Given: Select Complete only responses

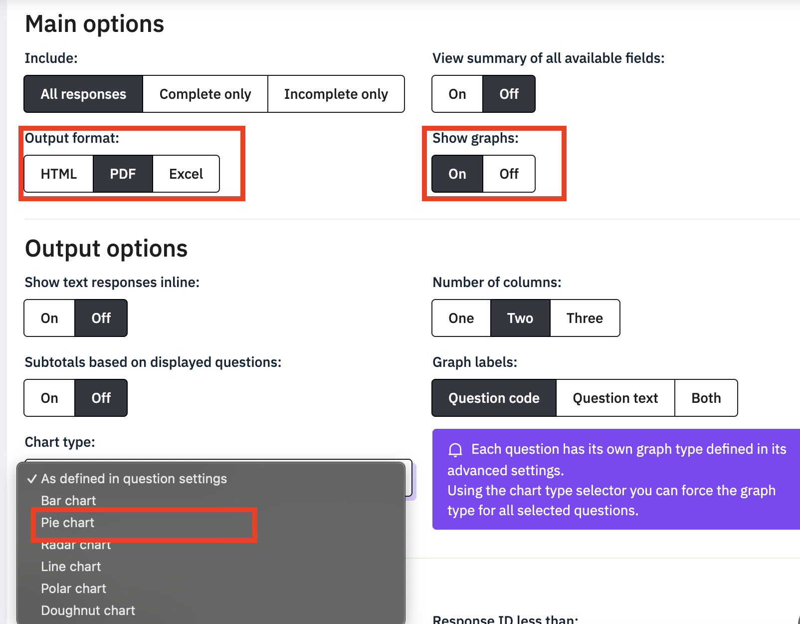Looking at the screenshot, I should pos(205,94).
